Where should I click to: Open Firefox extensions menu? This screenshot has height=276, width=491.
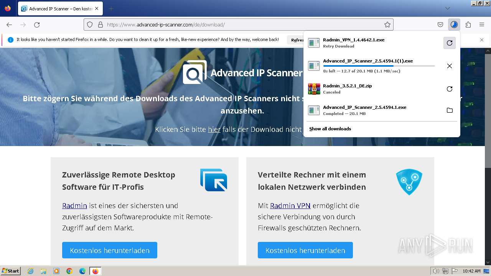(468, 25)
